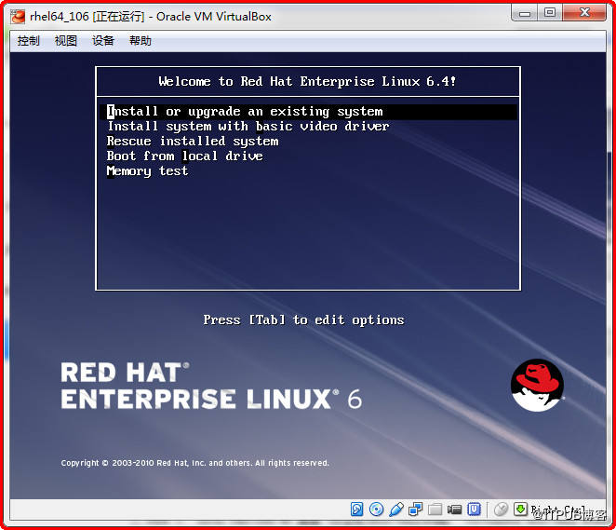Click the mouse integration status icon

click(501, 510)
